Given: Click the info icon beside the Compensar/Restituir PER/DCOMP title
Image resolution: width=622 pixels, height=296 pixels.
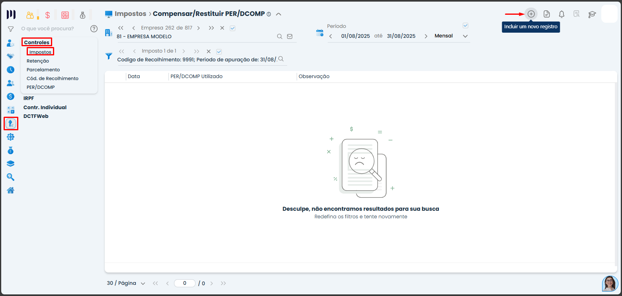Looking at the screenshot, I should click(269, 14).
